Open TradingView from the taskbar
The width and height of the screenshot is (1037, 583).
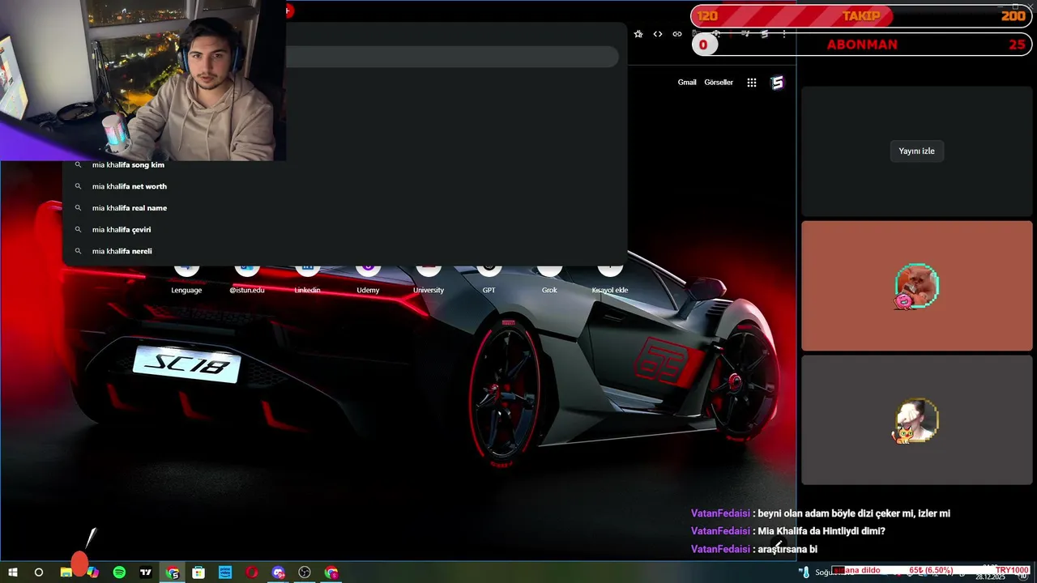146,572
